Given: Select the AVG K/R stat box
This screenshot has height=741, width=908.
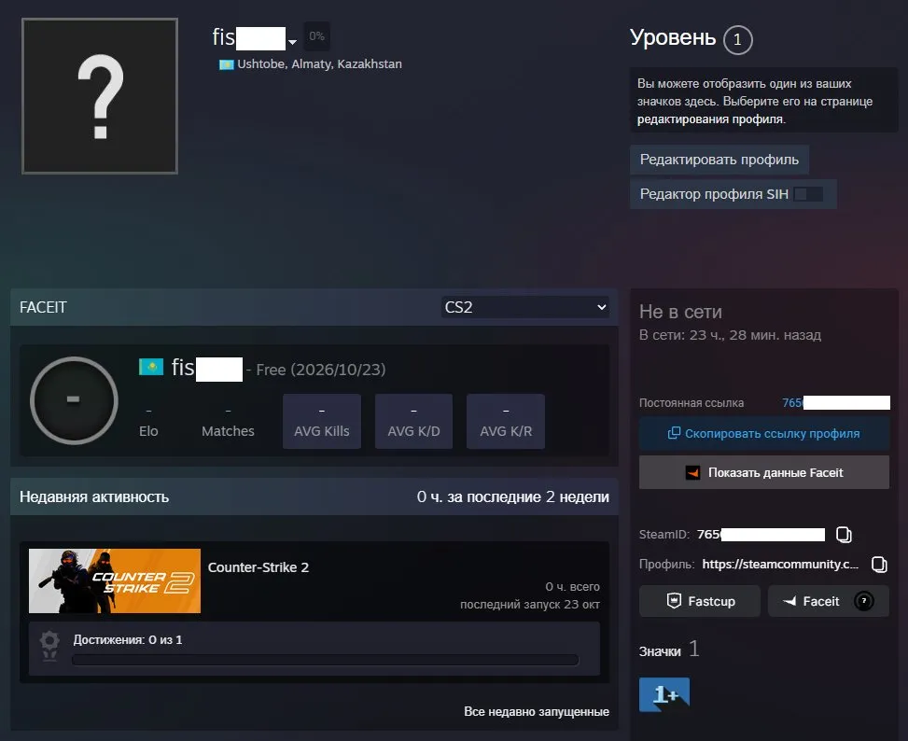Looking at the screenshot, I should point(506,422).
